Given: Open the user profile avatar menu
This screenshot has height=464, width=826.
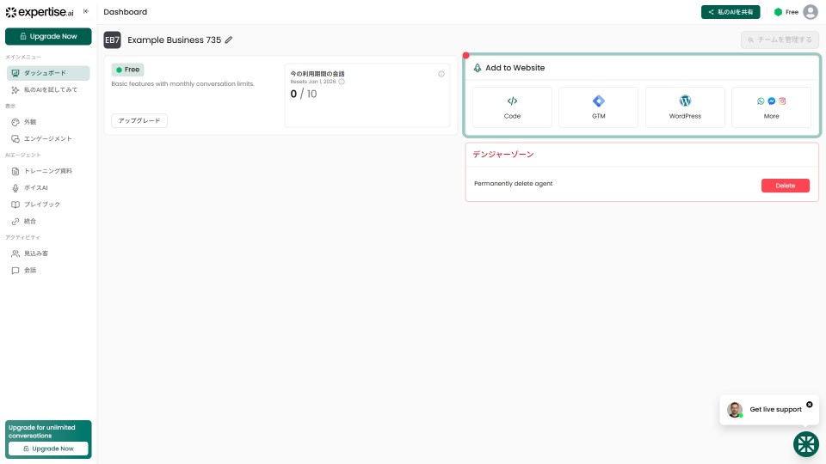Looking at the screenshot, I should click(810, 12).
